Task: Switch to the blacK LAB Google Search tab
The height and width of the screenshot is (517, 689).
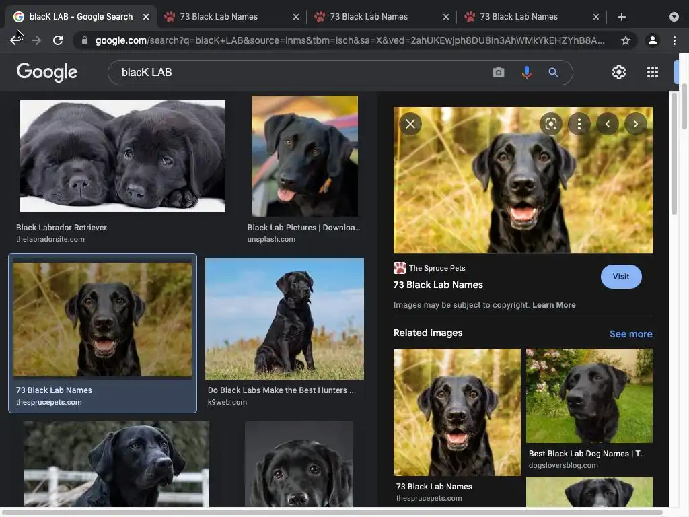Action: coord(81,17)
